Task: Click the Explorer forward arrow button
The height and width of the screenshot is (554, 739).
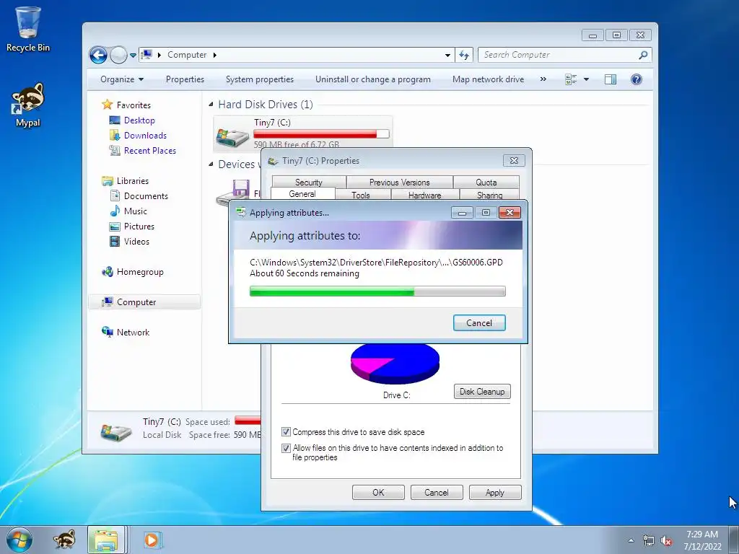Action: [118, 55]
